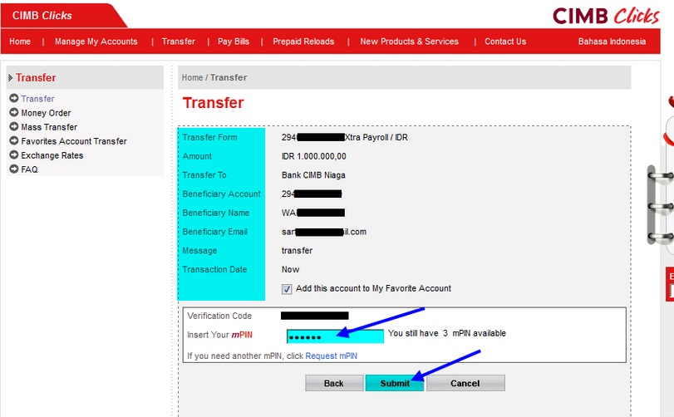Click the CIMB Clicks logo at top right
This screenshot has height=417, width=674.
click(x=606, y=16)
